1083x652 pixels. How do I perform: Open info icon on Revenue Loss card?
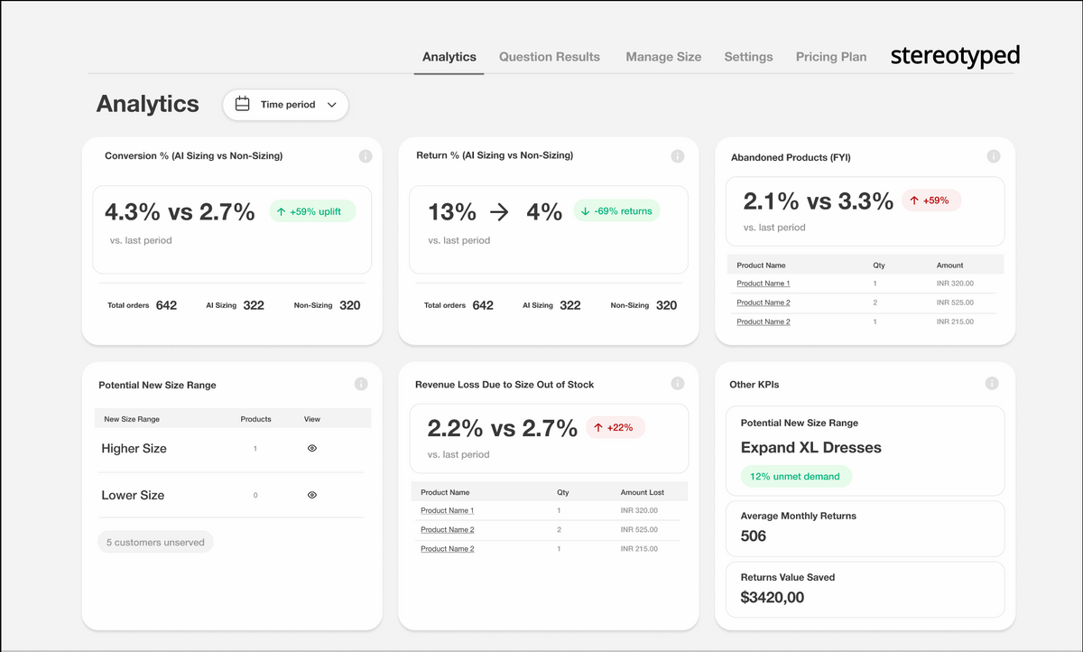click(678, 384)
